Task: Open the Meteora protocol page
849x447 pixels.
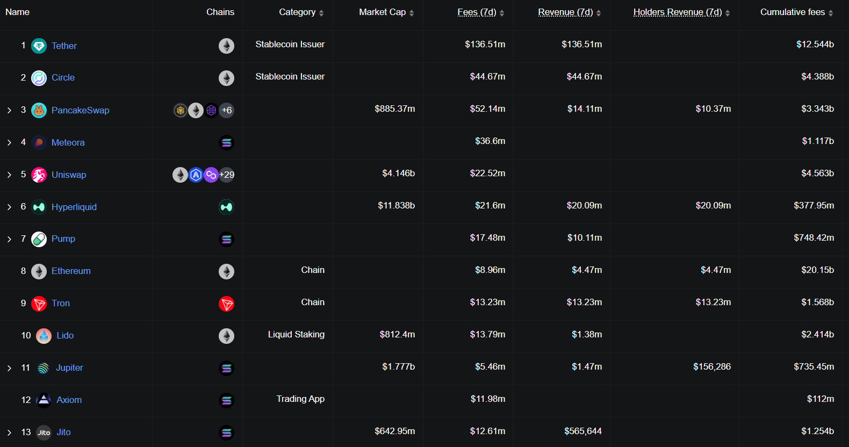Action: [x=68, y=143]
